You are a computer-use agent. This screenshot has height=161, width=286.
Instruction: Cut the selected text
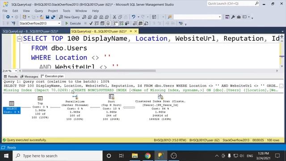(114, 17)
